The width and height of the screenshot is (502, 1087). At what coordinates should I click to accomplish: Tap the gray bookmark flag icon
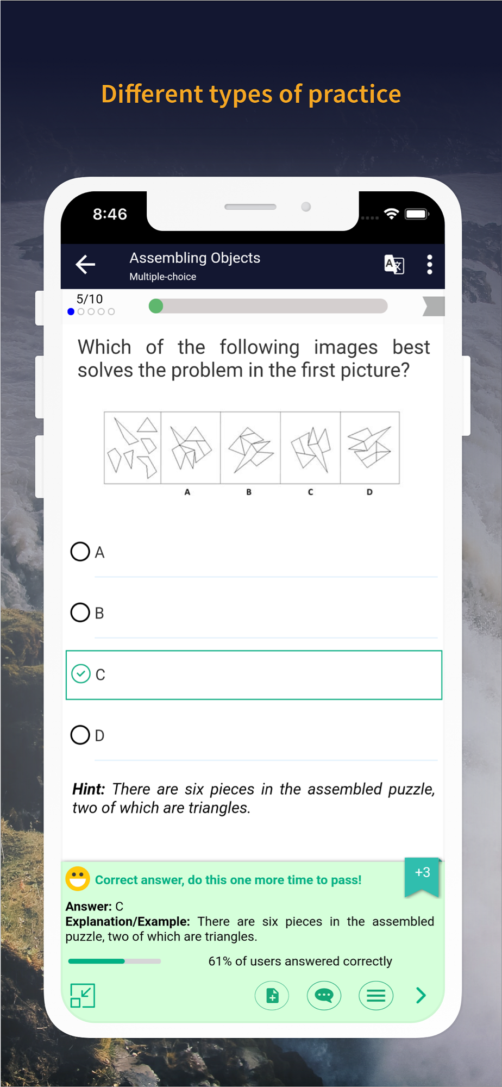click(434, 306)
